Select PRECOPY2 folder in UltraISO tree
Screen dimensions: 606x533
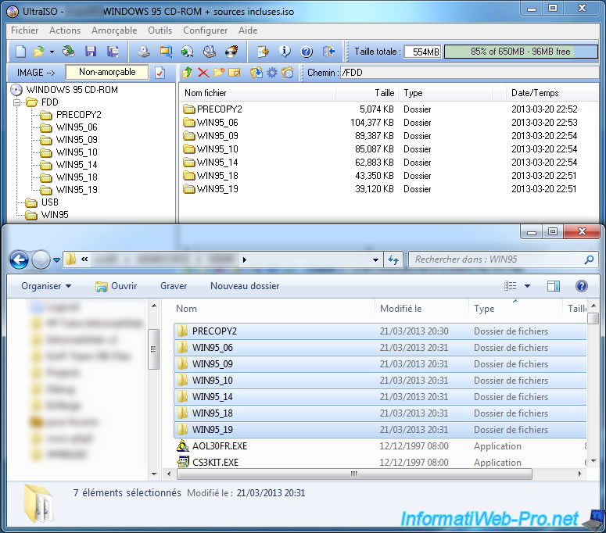pyautogui.click(x=78, y=115)
